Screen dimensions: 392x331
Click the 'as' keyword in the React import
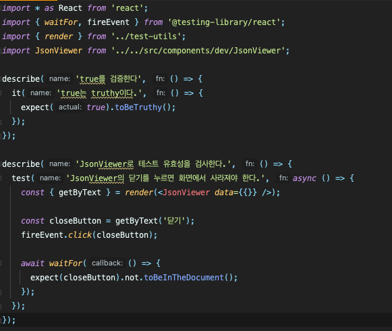(49, 8)
